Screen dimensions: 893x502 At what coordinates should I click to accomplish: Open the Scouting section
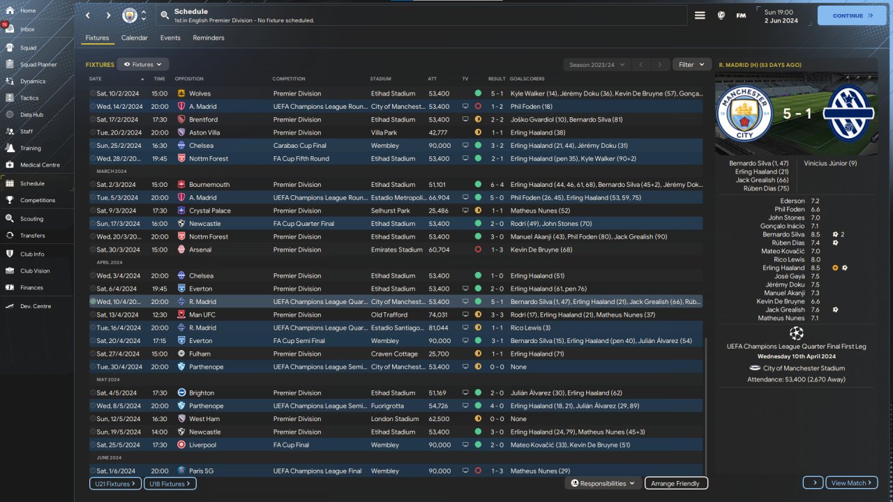31,219
